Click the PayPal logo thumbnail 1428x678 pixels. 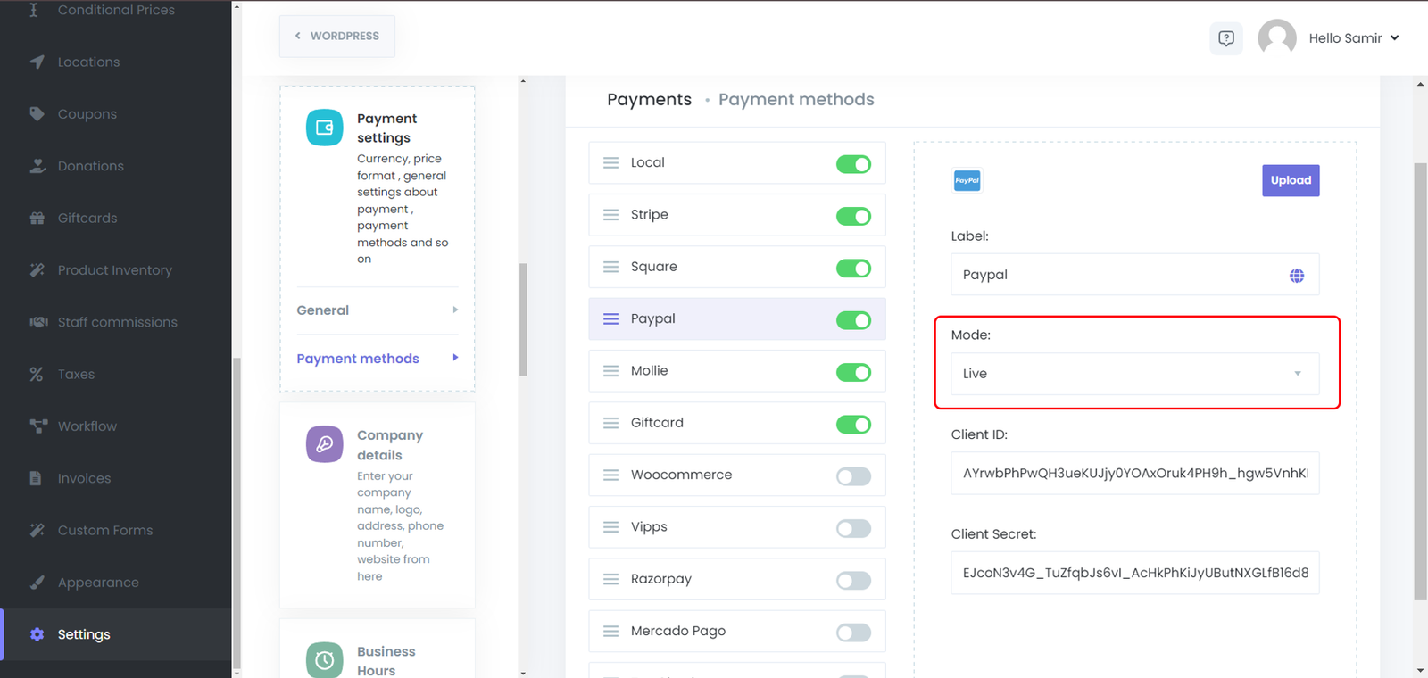click(x=967, y=180)
